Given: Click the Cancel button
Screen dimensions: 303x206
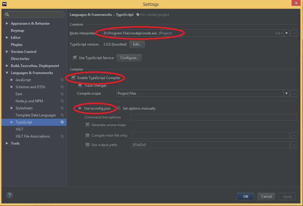Looking at the screenshot, I should pyautogui.click(x=266, y=197).
